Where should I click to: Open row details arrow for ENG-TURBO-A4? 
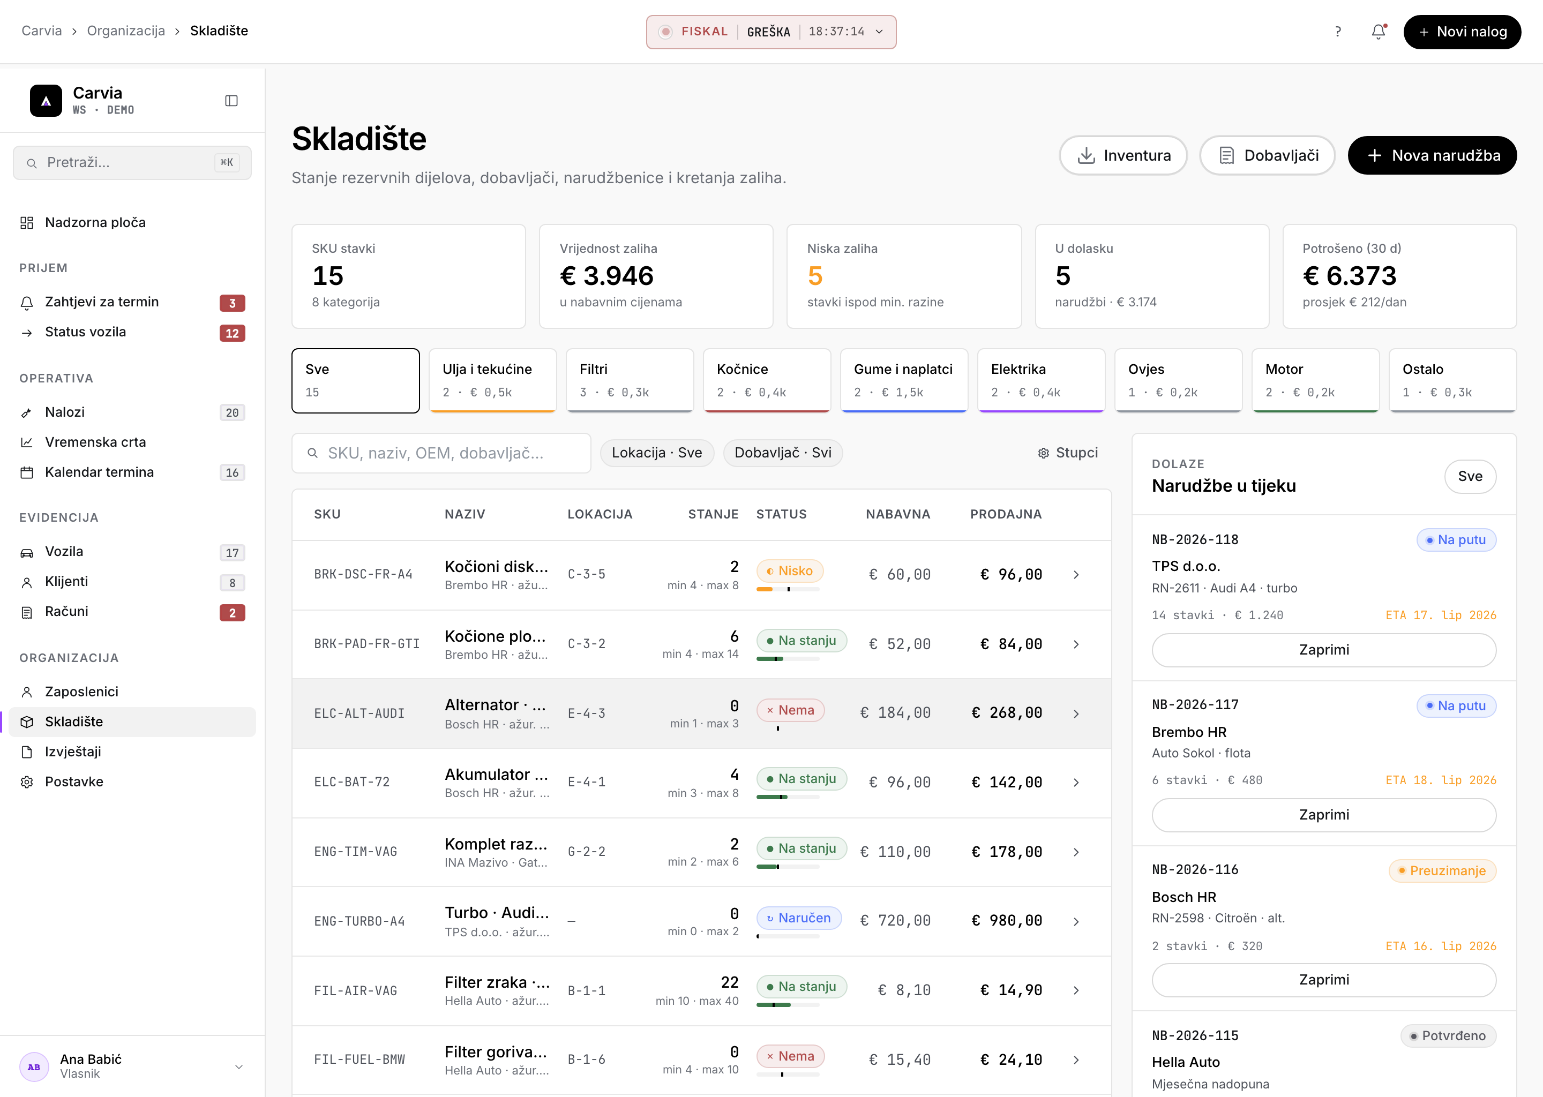[x=1076, y=921]
